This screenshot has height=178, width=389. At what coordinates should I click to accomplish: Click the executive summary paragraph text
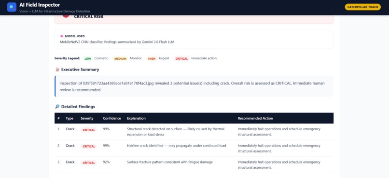(x=192, y=86)
